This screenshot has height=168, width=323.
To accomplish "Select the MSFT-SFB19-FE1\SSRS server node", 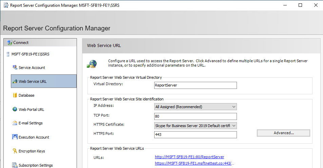I will (x=28, y=54).
